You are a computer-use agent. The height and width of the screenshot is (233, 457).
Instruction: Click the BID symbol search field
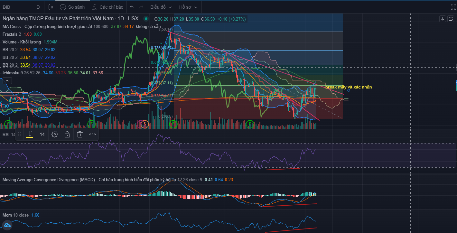[13, 7]
